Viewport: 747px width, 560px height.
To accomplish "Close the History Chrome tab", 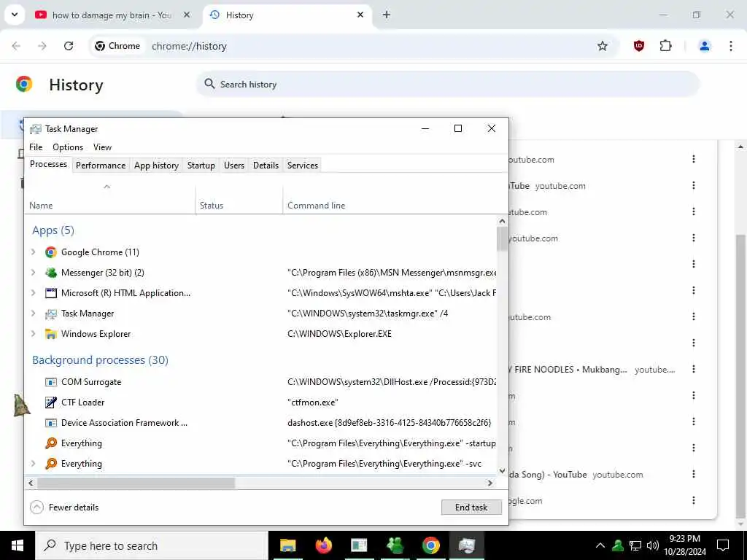I will 360,15.
